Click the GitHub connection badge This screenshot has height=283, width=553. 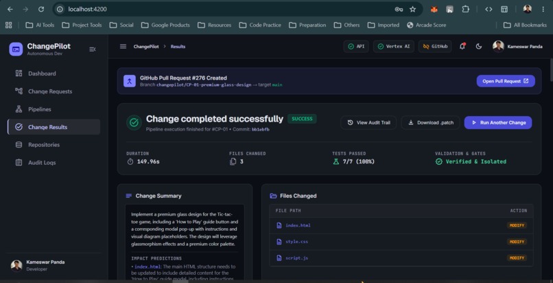click(435, 46)
